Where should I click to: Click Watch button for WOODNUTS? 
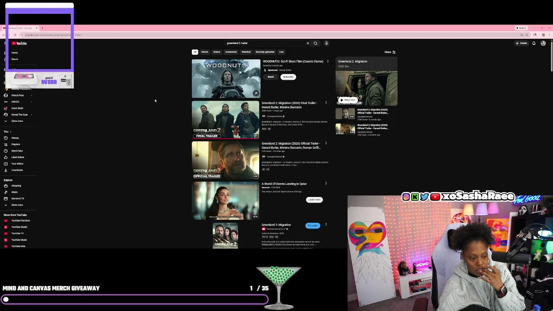point(270,77)
